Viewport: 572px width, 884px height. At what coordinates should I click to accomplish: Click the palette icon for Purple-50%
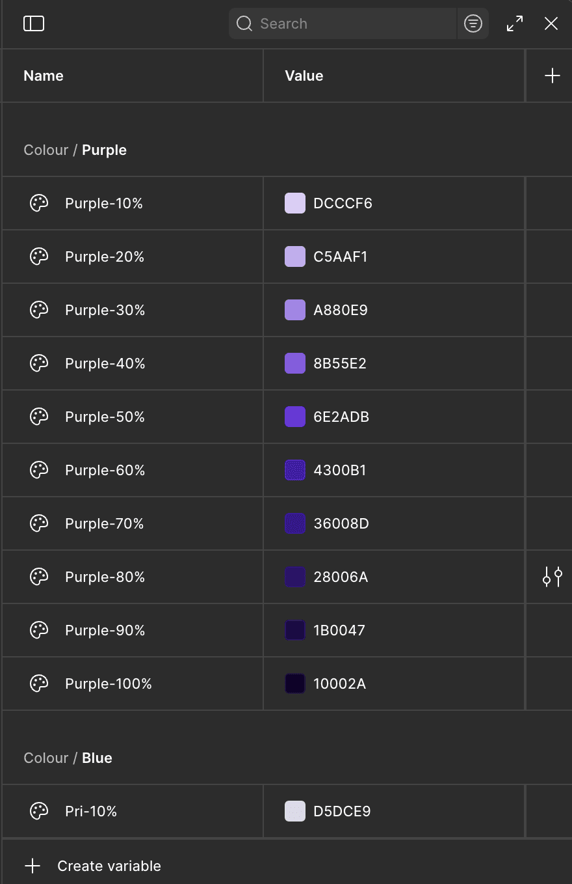[x=40, y=417]
